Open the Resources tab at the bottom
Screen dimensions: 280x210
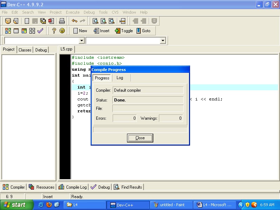(x=41, y=187)
